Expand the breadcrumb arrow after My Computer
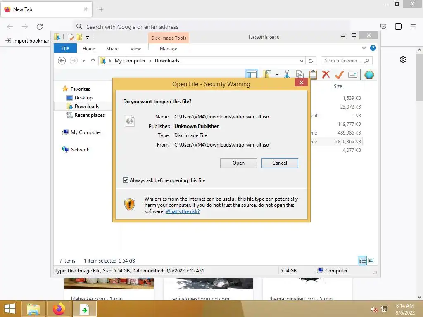The image size is (423, 317). tap(150, 61)
